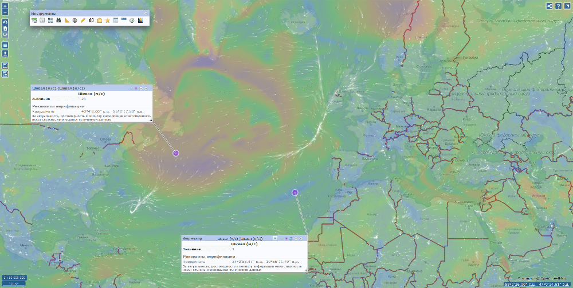This screenshot has width=573, height=288.
Task: Open the globe tool in Инструменты panel
Action: click(x=75, y=21)
